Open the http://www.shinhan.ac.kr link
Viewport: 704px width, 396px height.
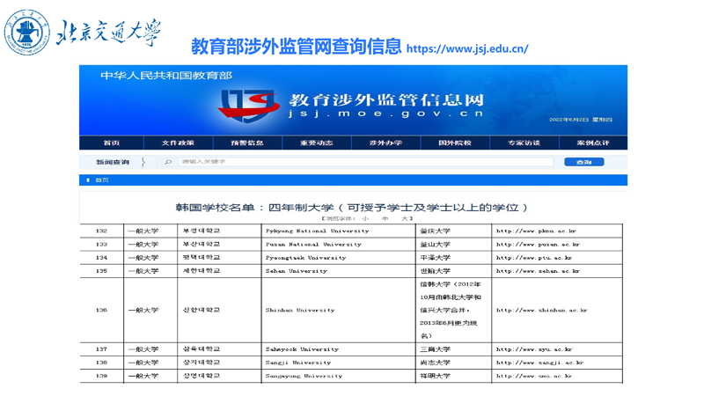541,311
